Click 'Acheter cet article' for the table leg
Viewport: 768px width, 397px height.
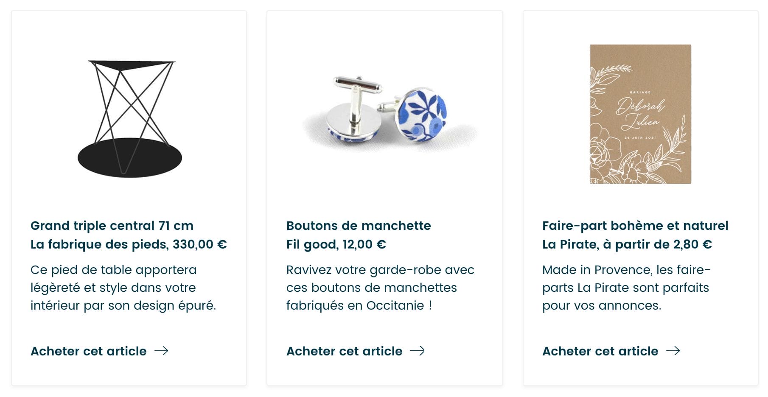pos(89,351)
